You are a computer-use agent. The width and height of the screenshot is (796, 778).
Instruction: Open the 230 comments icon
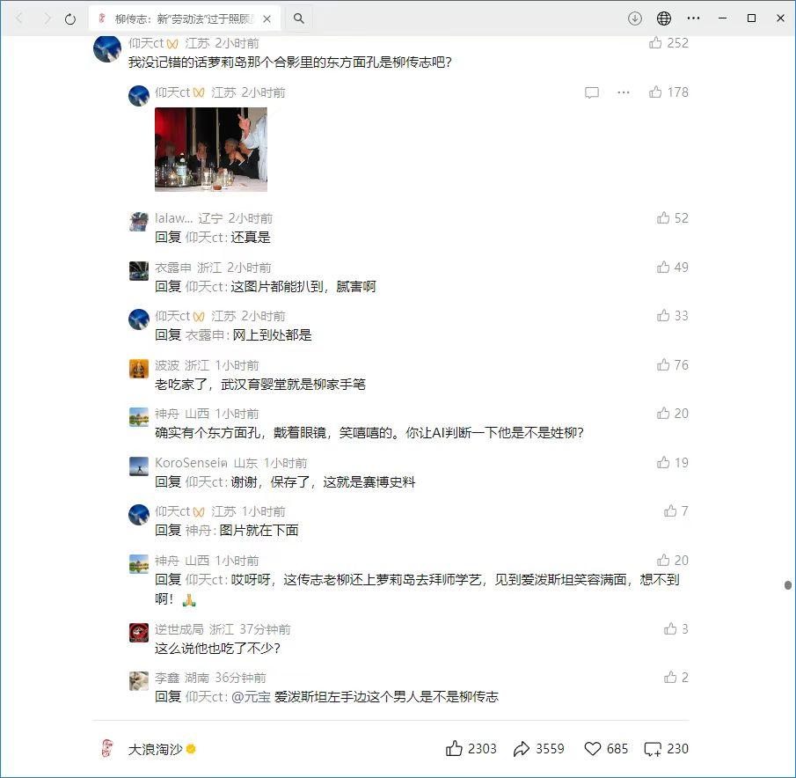tap(653, 749)
